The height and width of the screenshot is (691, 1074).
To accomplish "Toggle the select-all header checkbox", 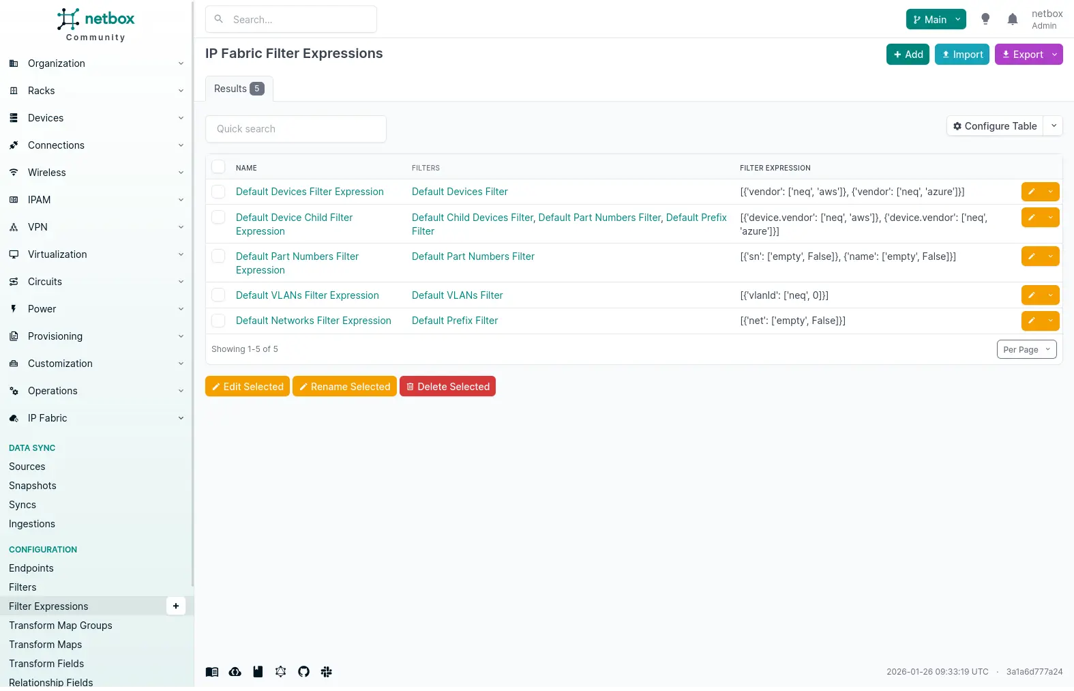I will 218,167.
